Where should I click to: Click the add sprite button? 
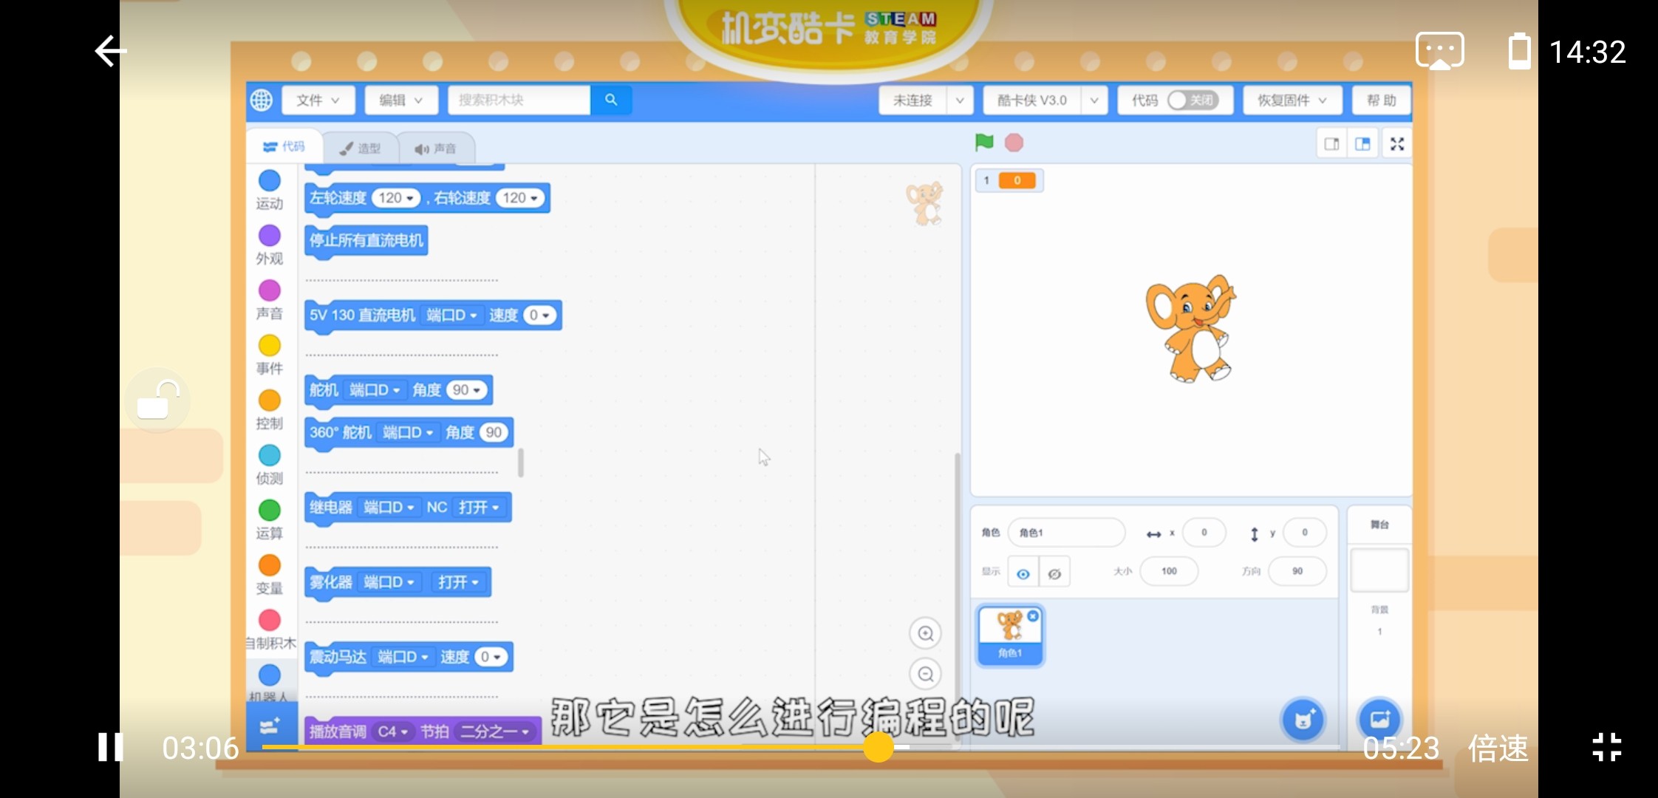1303,720
